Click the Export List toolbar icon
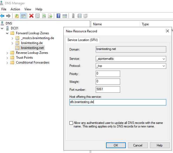The width and height of the screenshot is (173, 153). coord(50,16)
